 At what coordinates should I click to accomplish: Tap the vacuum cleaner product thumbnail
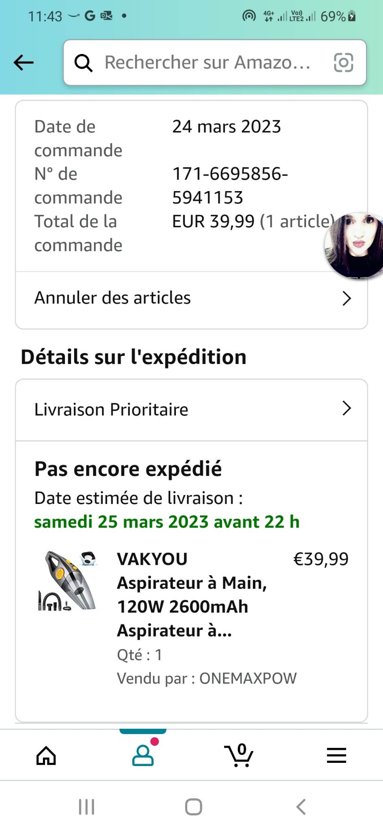pos(67,581)
